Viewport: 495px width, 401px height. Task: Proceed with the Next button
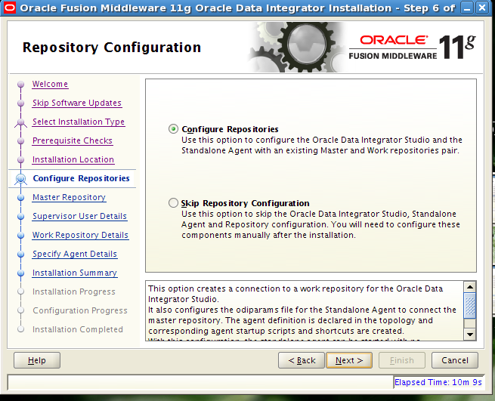349,360
